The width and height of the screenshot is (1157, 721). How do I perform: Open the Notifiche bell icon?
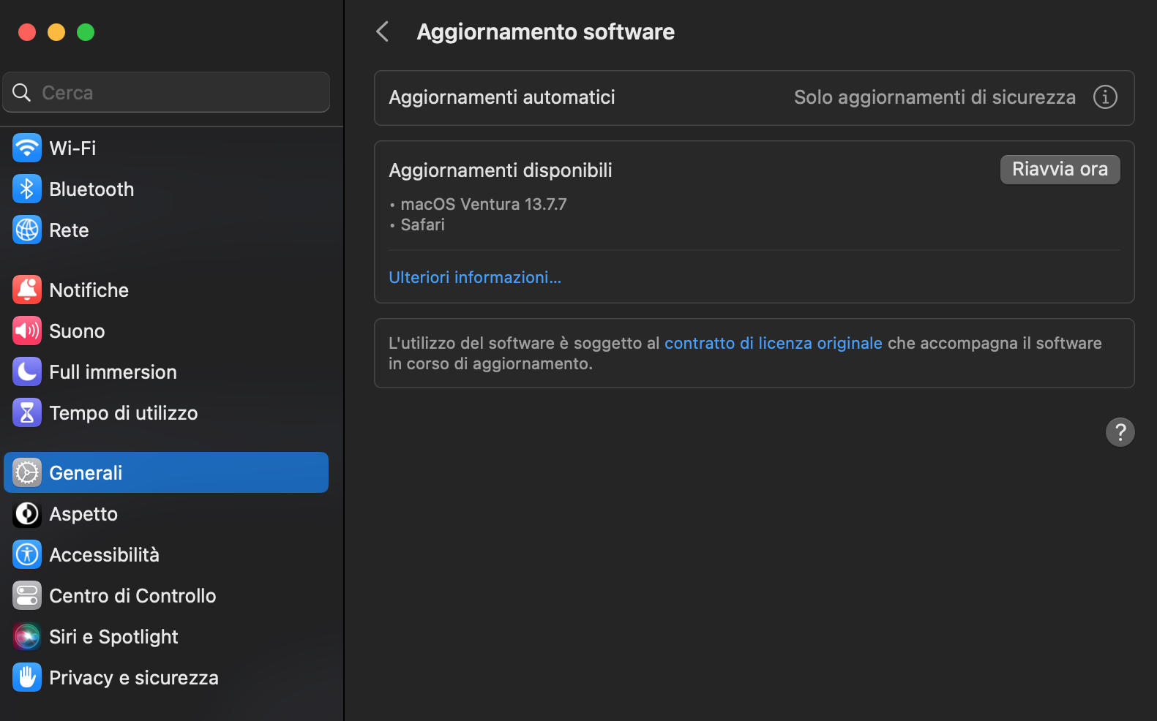27,290
